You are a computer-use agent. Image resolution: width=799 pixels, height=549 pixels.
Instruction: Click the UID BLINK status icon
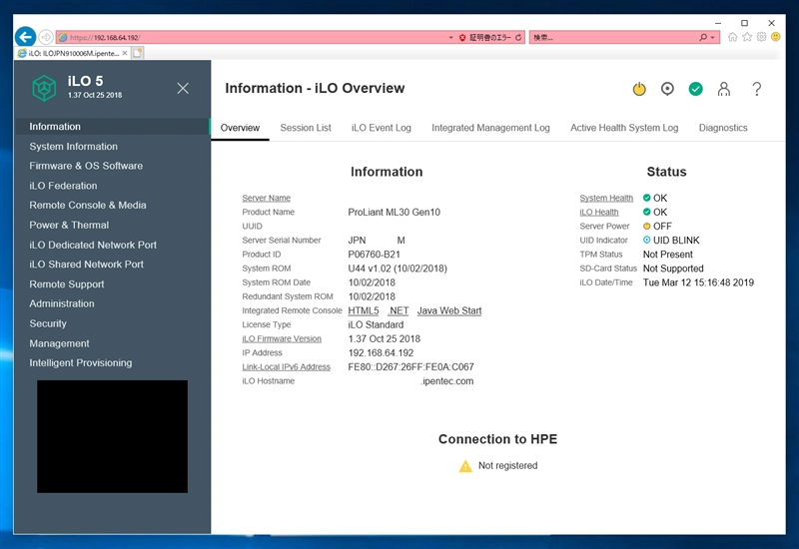pyautogui.click(x=646, y=240)
